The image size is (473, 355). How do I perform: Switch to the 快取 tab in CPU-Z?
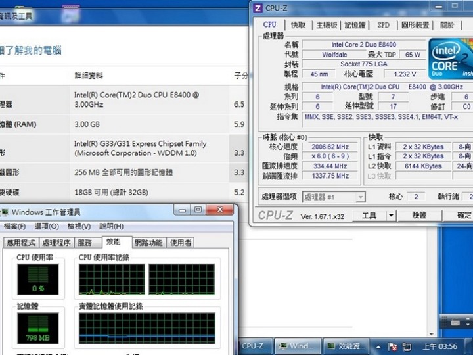298,25
